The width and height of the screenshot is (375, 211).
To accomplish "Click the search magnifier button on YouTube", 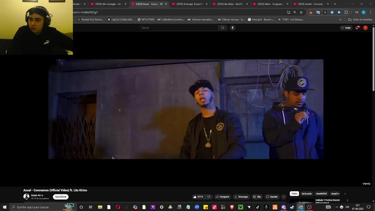I will click(223, 28).
